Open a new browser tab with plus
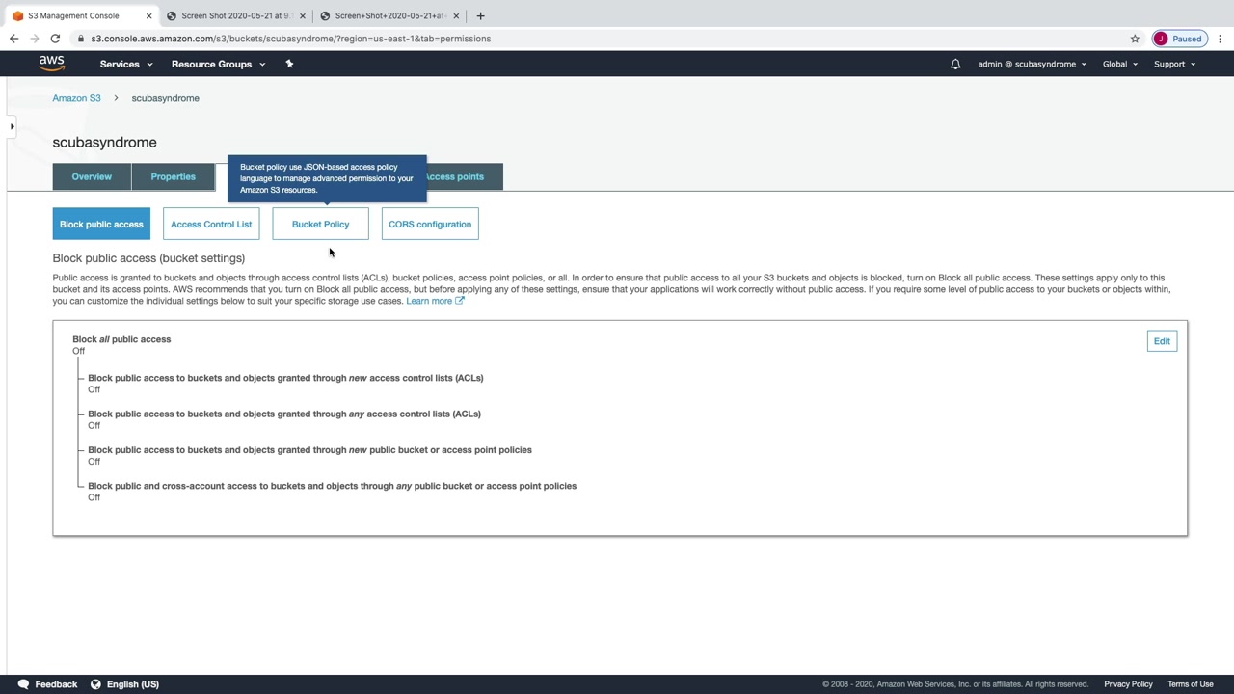Image resolution: width=1234 pixels, height=694 pixels. coord(480,15)
